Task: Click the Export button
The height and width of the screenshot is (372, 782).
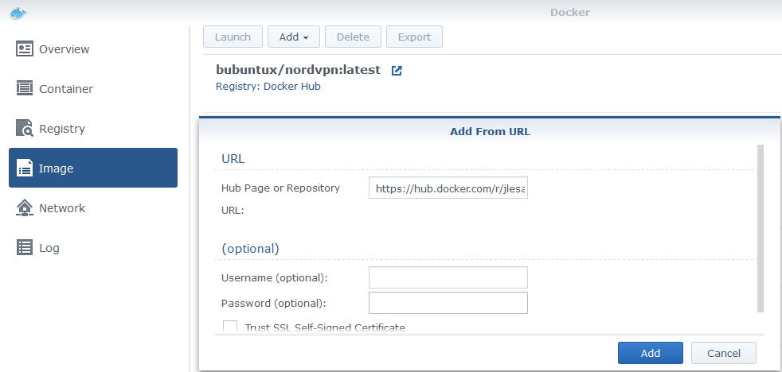Action: pyautogui.click(x=414, y=37)
